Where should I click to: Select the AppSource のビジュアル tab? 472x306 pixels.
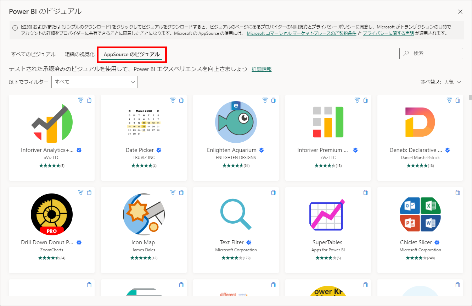[x=132, y=54]
